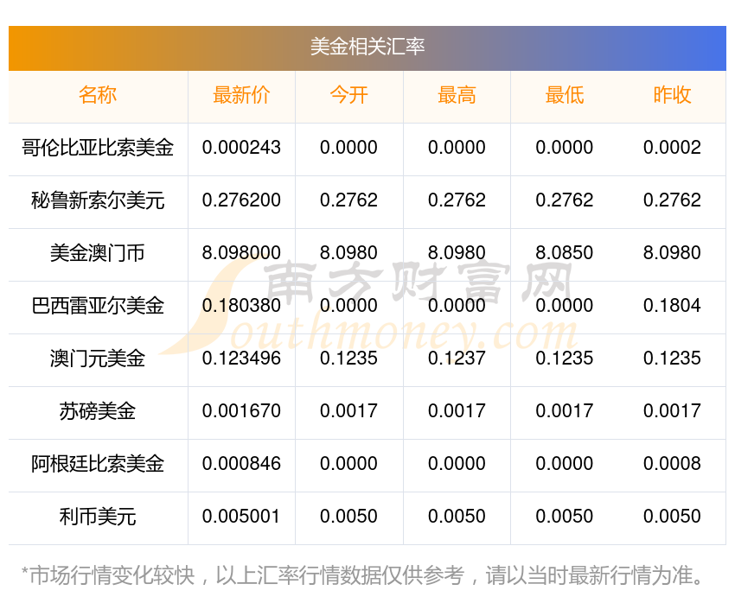Image resolution: width=735 pixels, height=603 pixels.
Task: Click the 昨收 column header
Action: click(672, 95)
